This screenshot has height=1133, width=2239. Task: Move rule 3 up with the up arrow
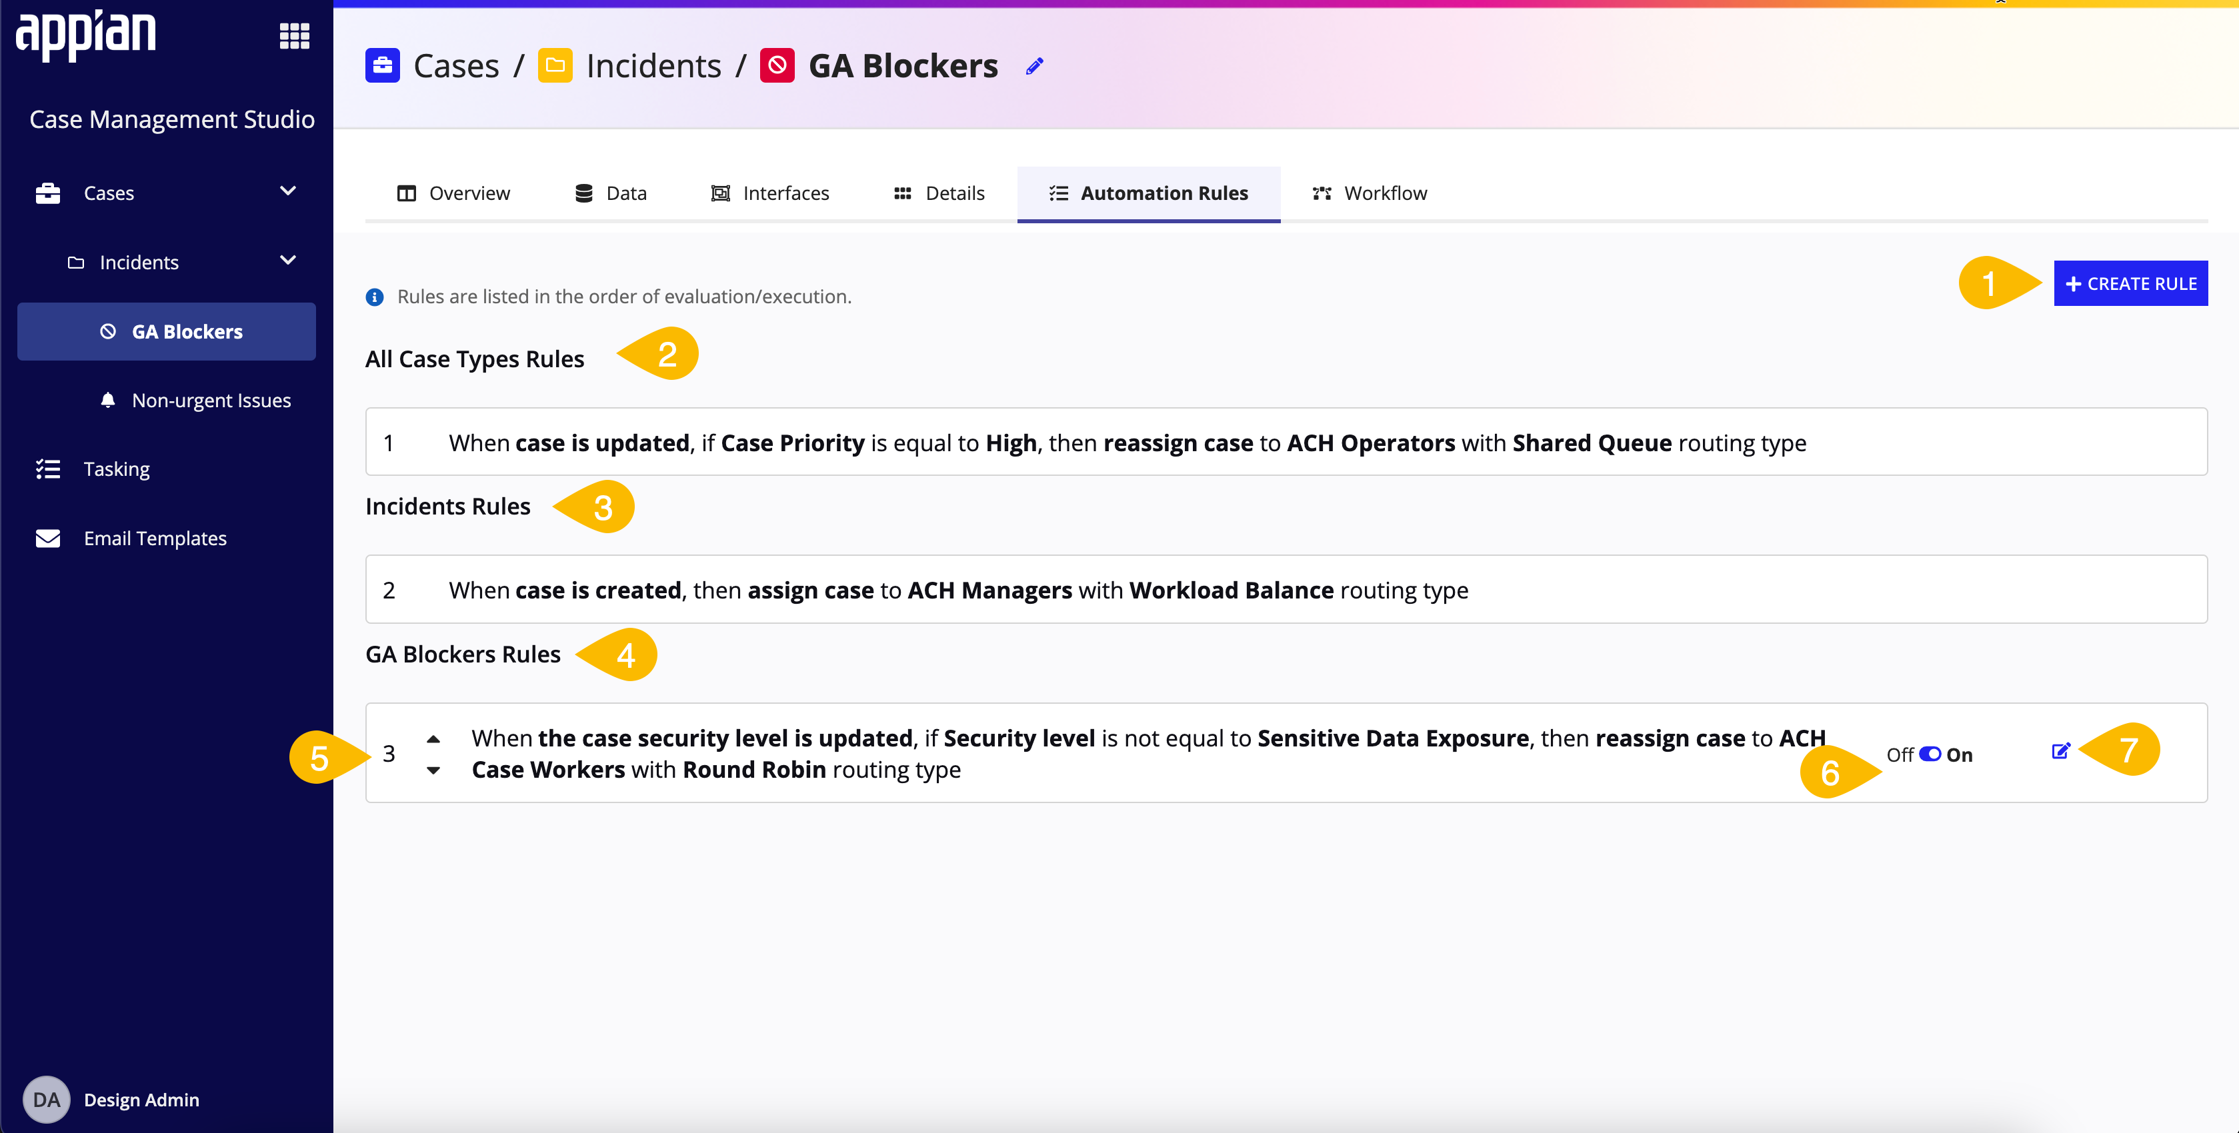click(x=433, y=738)
